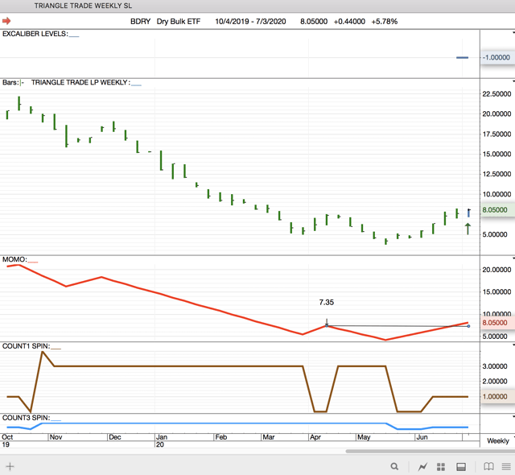Click the Dry Bulk ETF name
This screenshot has height=475, width=515.
pos(178,22)
